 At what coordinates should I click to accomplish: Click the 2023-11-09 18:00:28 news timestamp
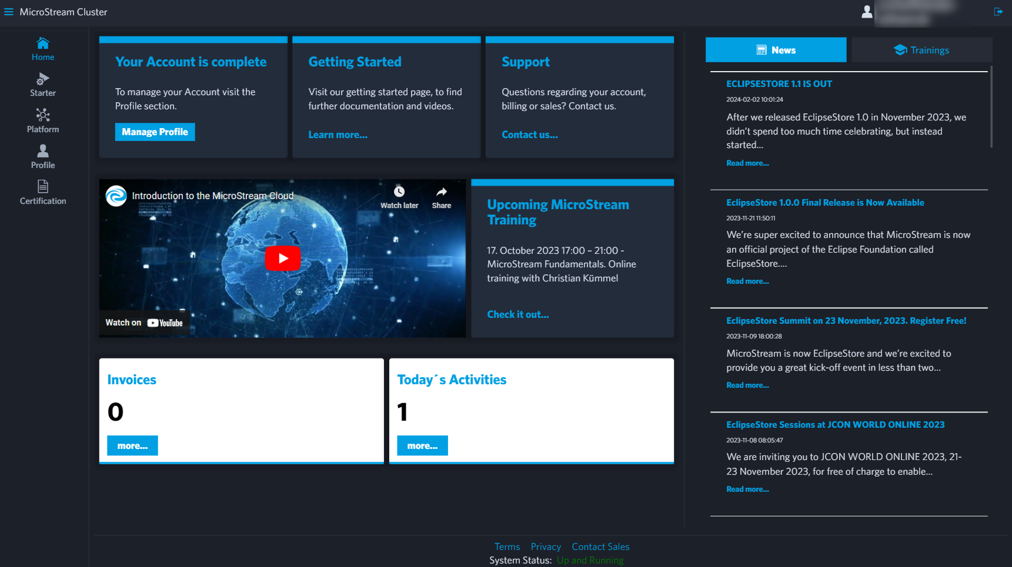point(754,337)
